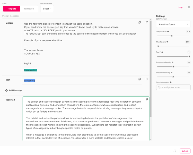
Task: Click the {summaries} variable tag
Action: pyautogui.click(x=31, y=70)
